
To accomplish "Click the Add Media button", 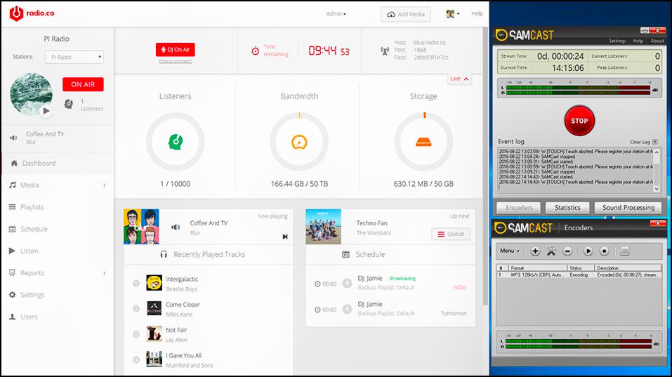I will (406, 14).
